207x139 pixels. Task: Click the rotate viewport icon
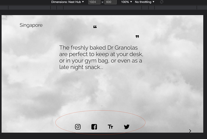pyautogui.click(x=161, y=2)
